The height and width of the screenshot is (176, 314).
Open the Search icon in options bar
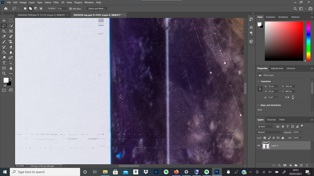(295, 8)
